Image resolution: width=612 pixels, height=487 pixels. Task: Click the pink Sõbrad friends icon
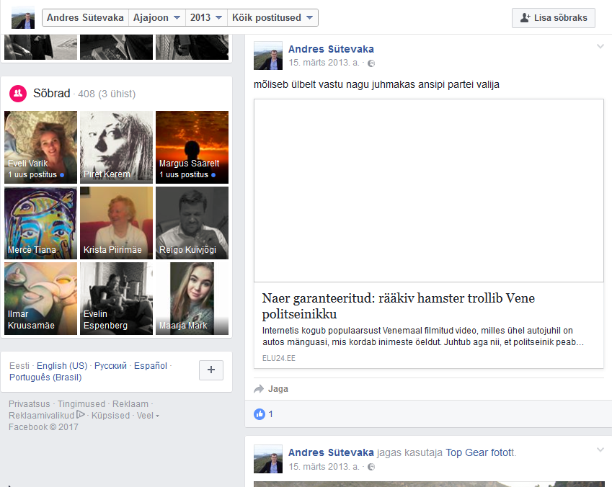[x=18, y=94]
